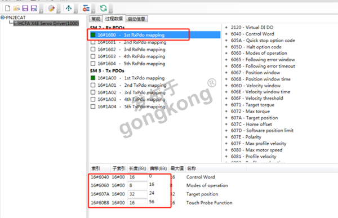This screenshot has height=218, width=338.
Task: Select 6071 - Target torque object
Action: [x=252, y=105]
